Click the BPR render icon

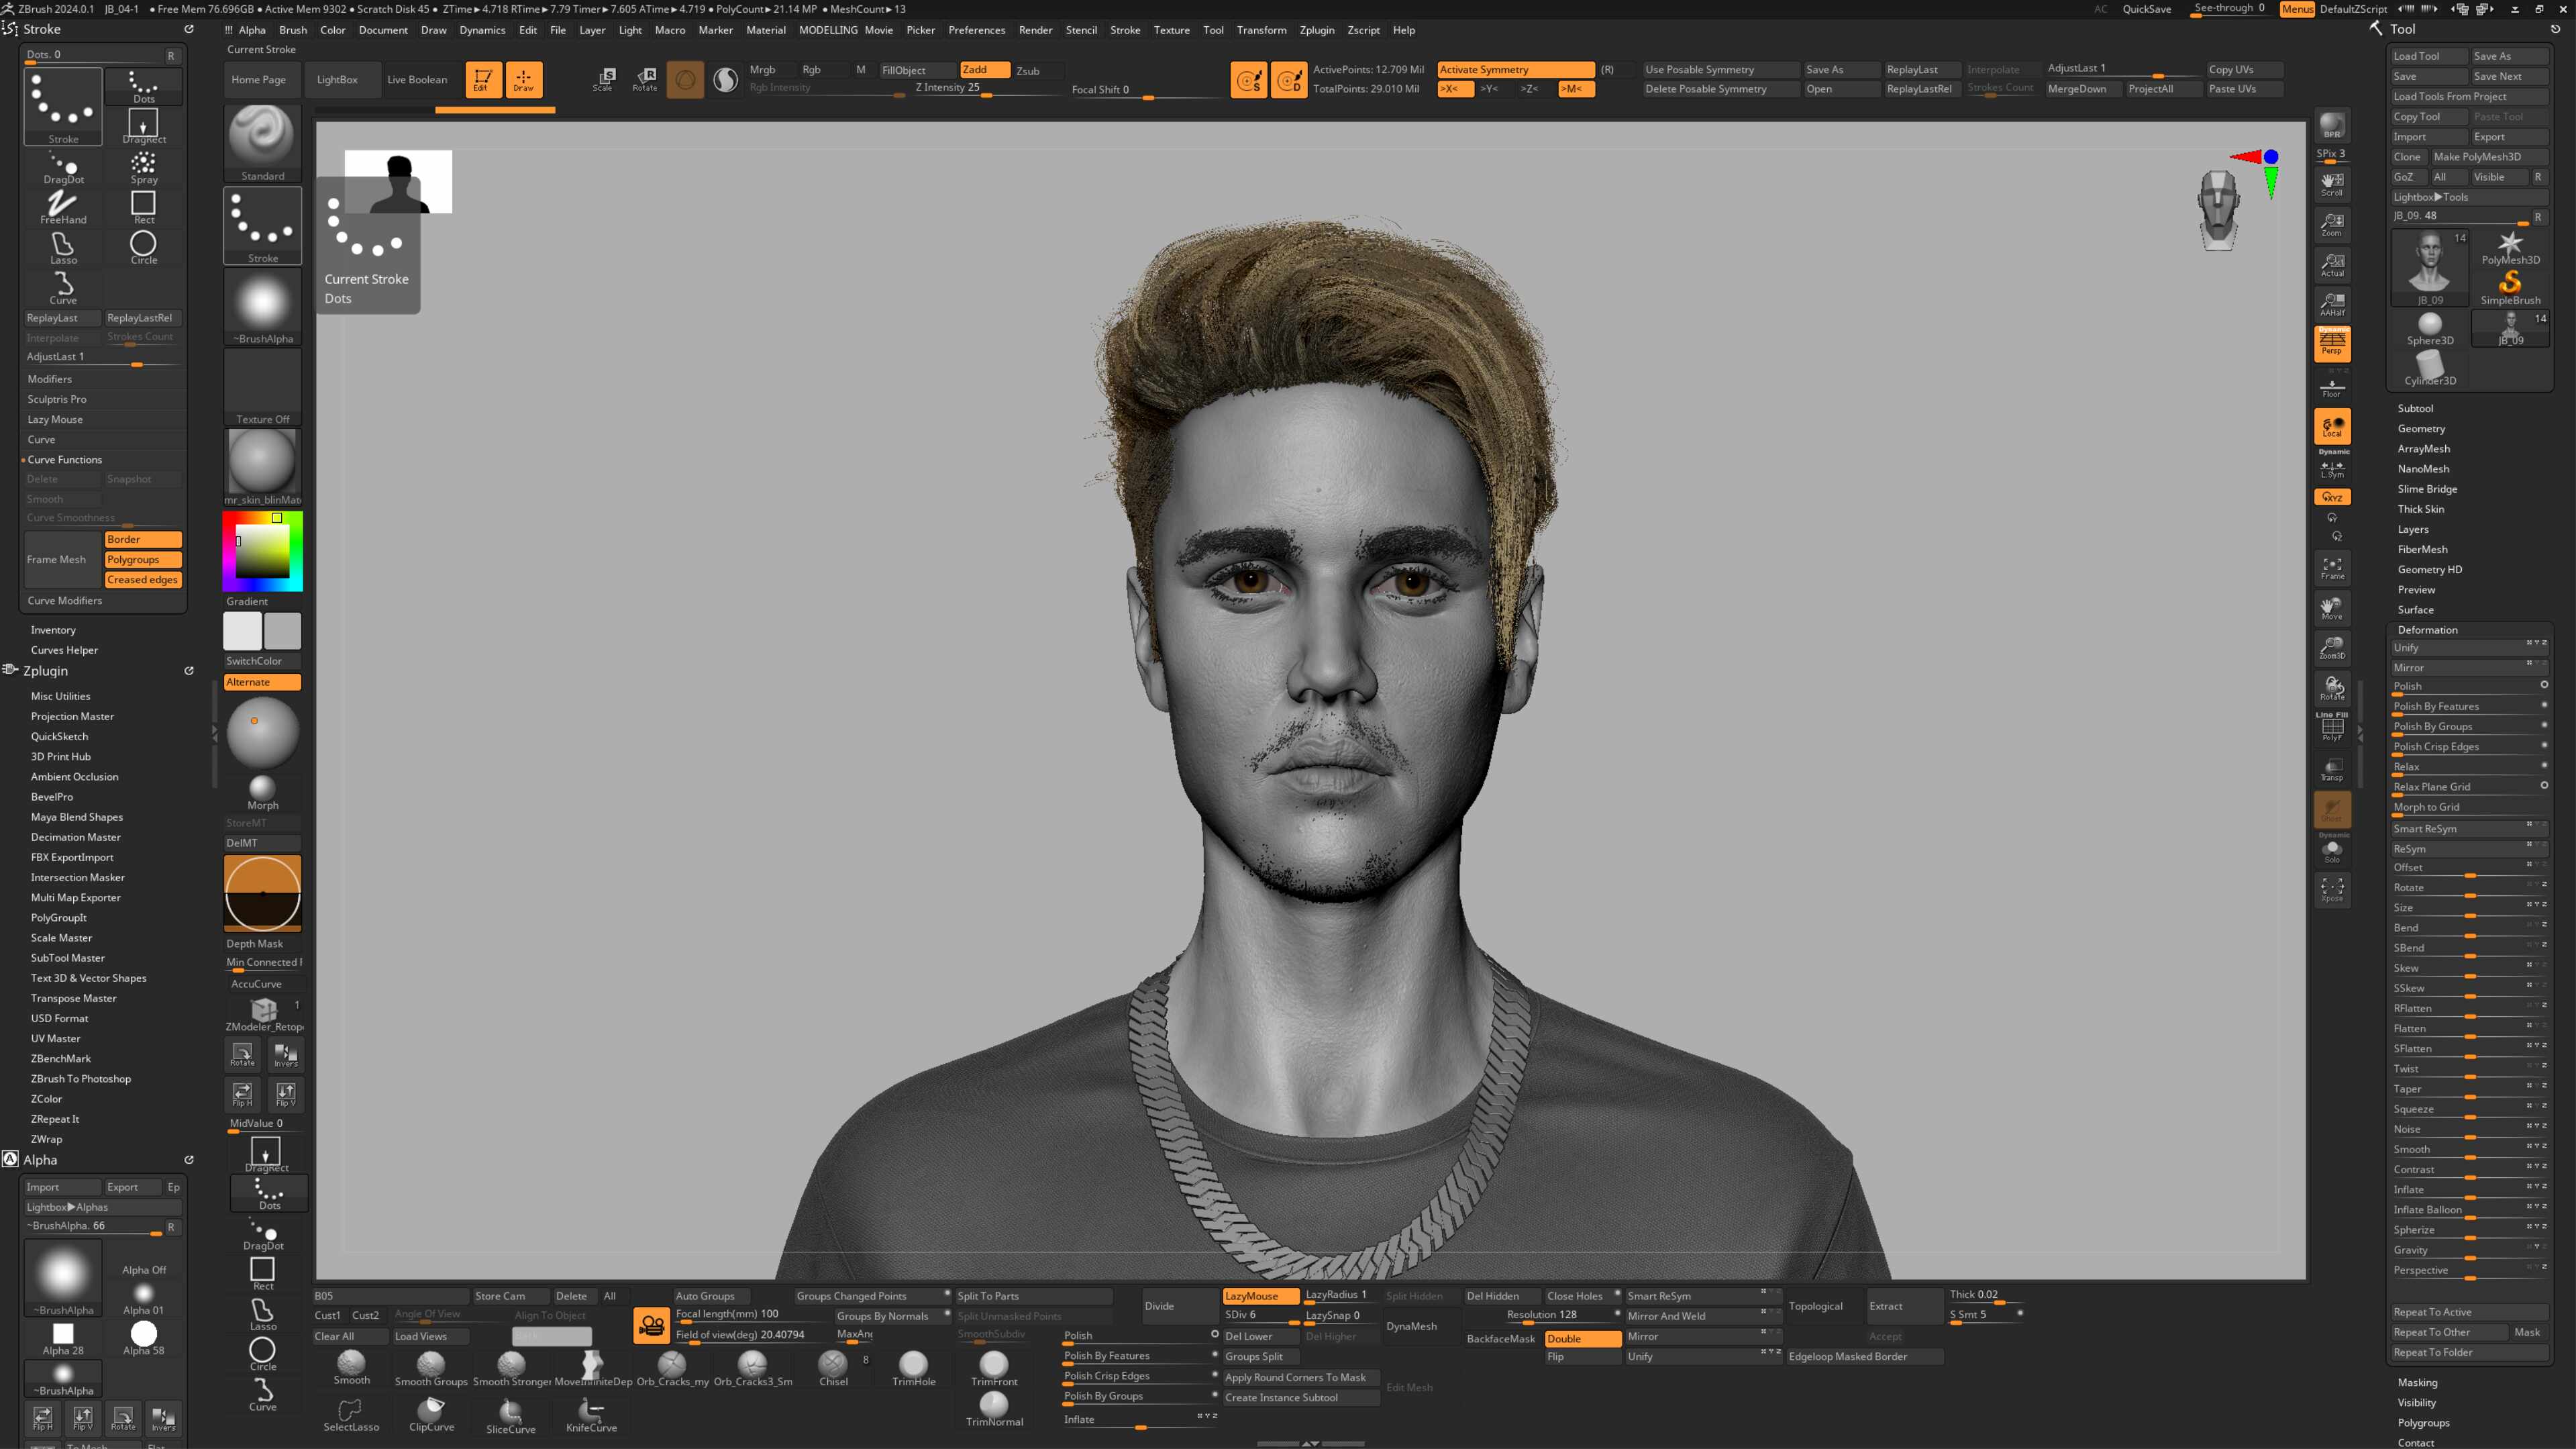pyautogui.click(x=2332, y=125)
